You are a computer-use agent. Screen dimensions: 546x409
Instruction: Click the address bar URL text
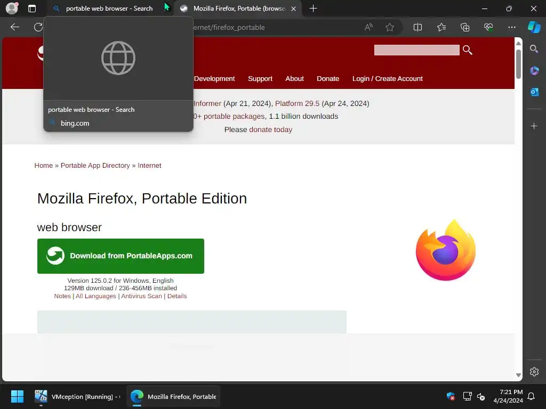pos(229,27)
